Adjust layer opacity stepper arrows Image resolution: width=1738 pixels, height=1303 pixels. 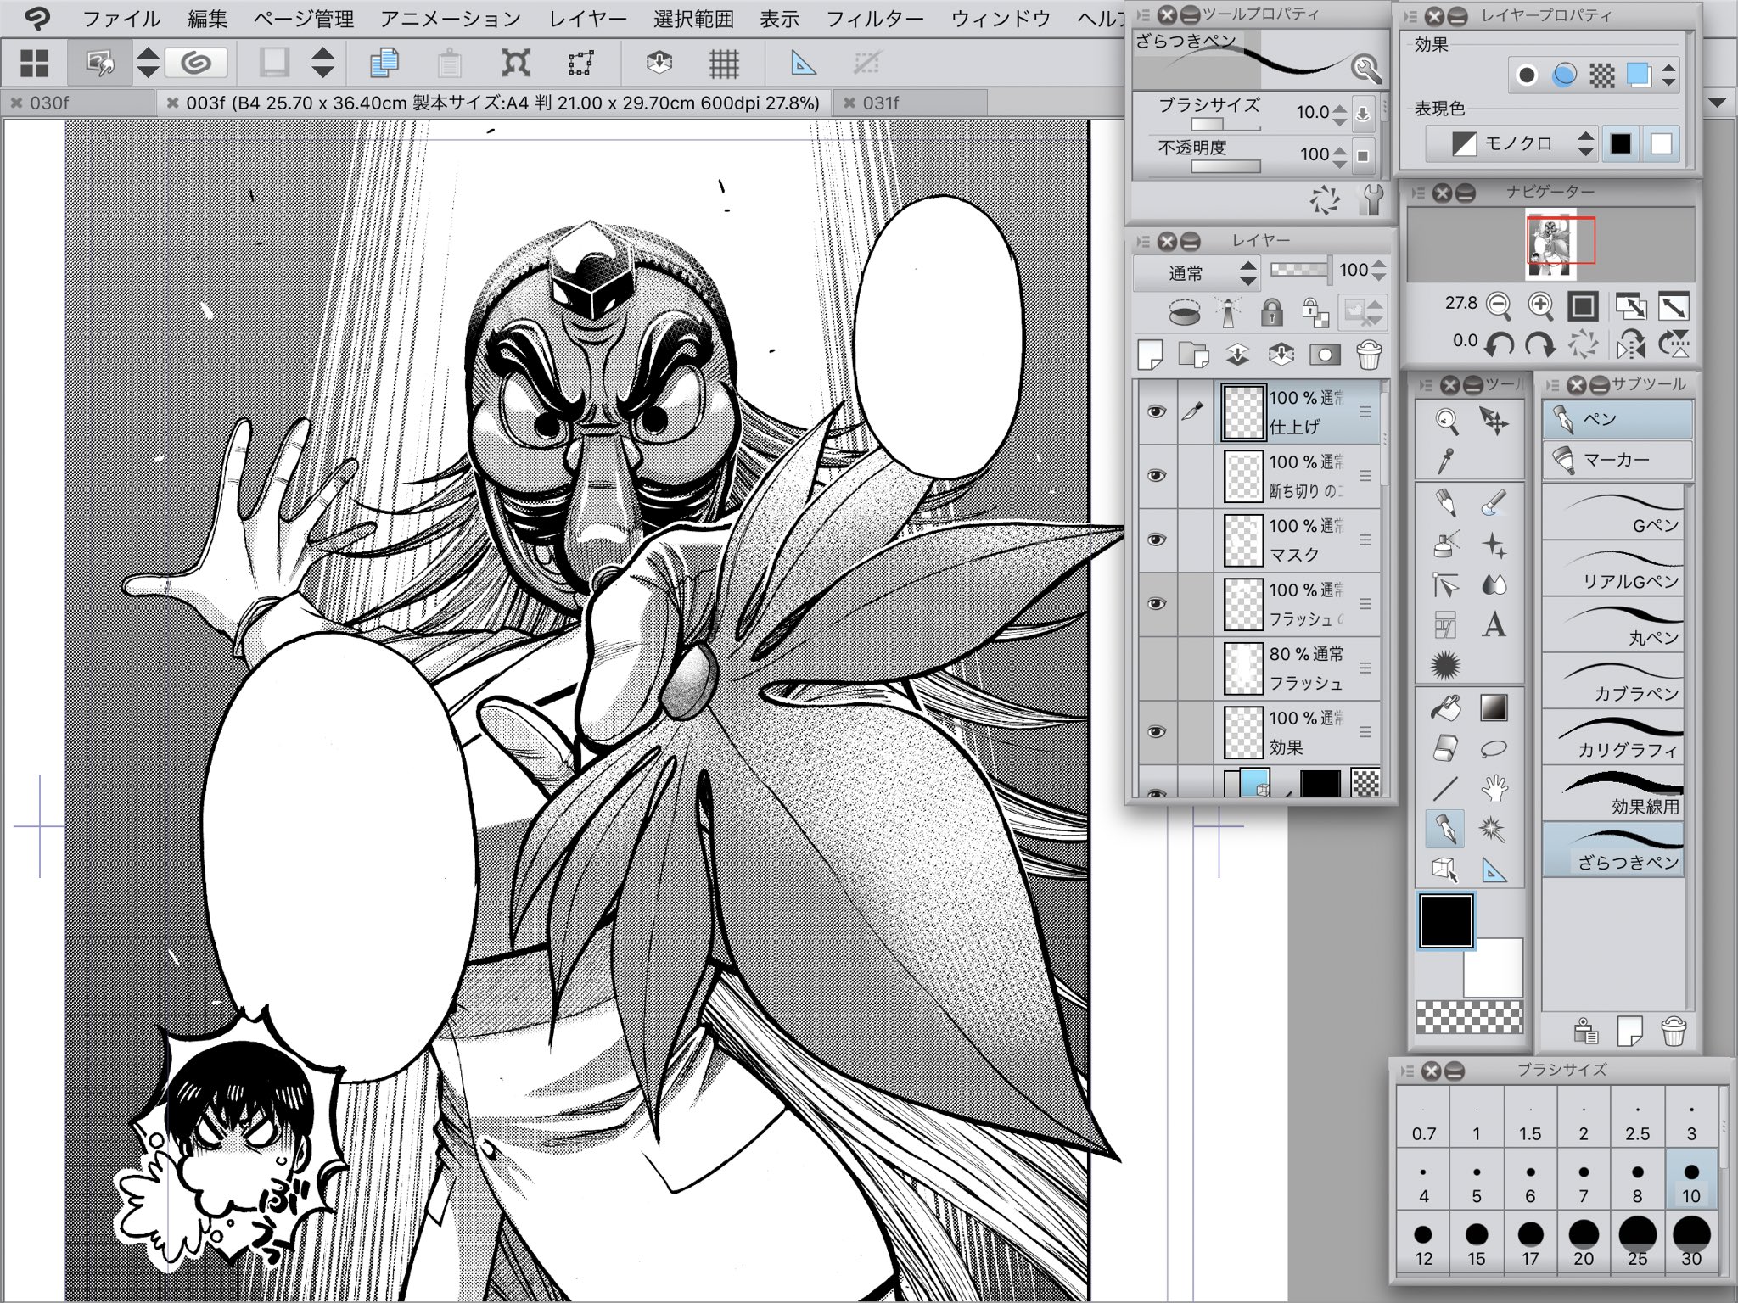[x=1379, y=271]
